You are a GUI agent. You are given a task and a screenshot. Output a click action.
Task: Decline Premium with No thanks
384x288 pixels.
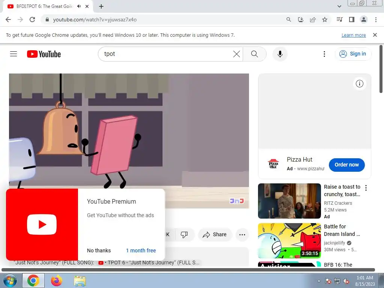pos(99,250)
